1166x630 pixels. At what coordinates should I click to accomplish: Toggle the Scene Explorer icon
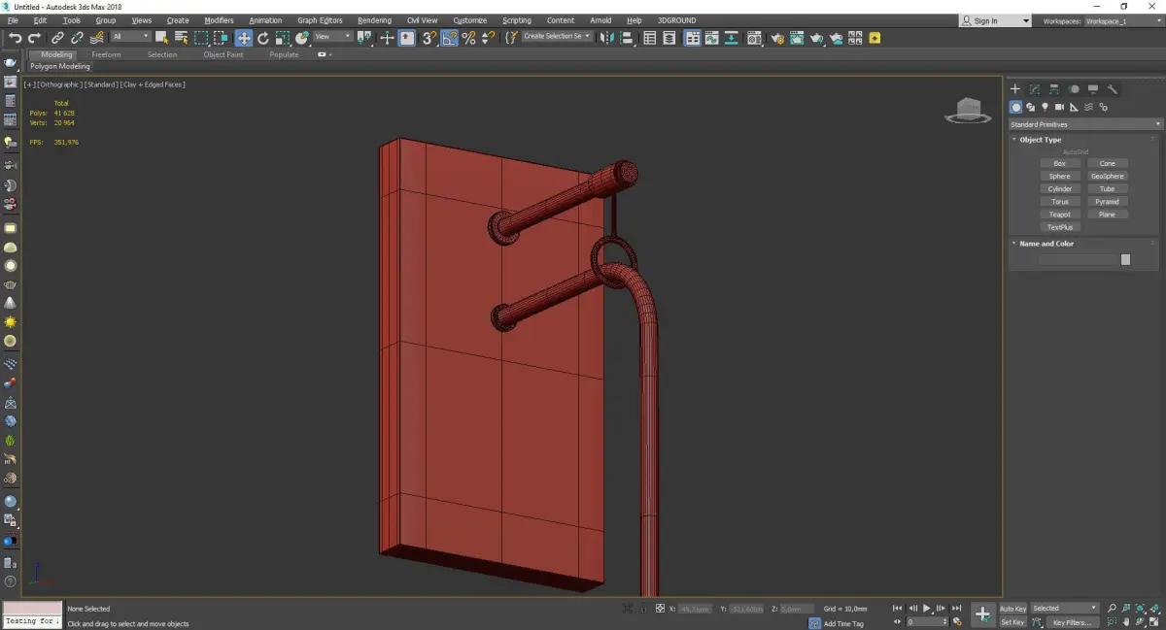tap(650, 38)
